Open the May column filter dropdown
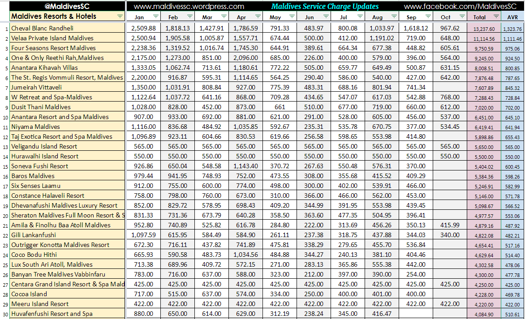Viewport: 525px width, 319px height. click(x=292, y=17)
